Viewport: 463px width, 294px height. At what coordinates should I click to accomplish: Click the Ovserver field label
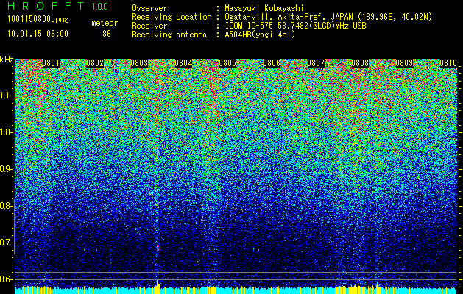click(x=149, y=8)
